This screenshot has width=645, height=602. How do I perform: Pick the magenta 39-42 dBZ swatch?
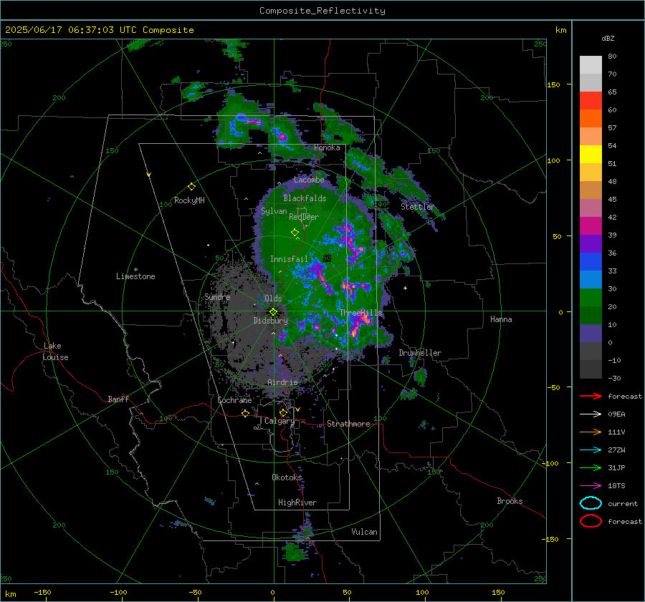[591, 226]
